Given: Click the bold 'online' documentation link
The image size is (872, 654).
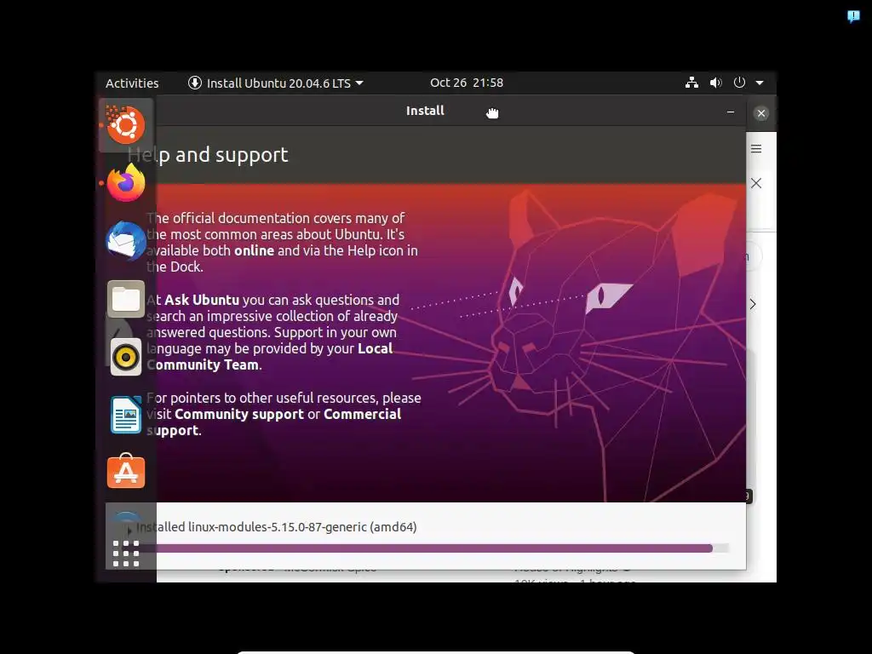Looking at the screenshot, I should [254, 251].
